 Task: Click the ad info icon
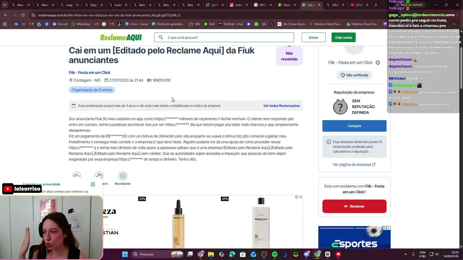click(x=296, y=197)
